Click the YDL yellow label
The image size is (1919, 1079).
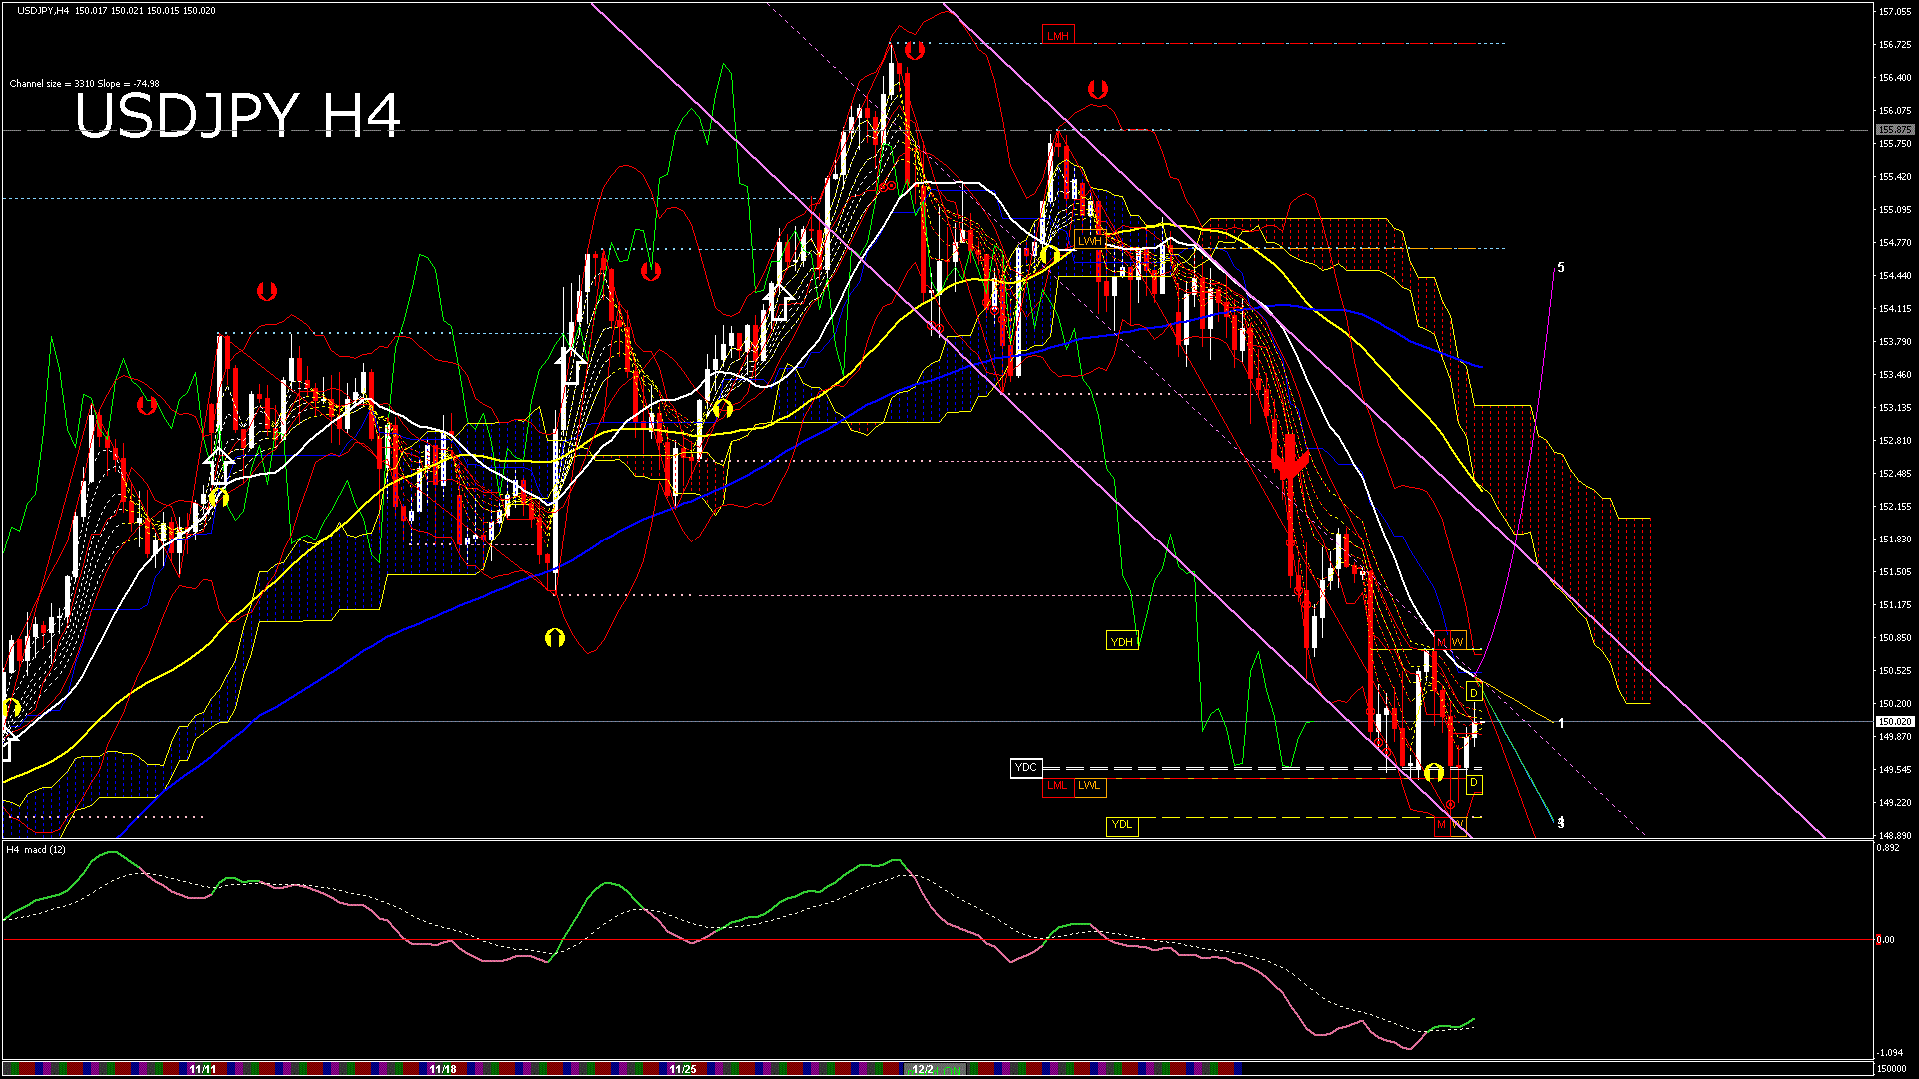[x=1122, y=825]
